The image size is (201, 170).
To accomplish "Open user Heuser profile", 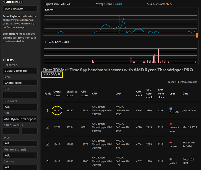I will (173, 146).
